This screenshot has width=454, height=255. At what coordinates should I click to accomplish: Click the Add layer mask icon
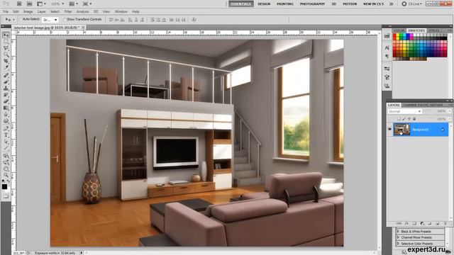(x=414, y=224)
